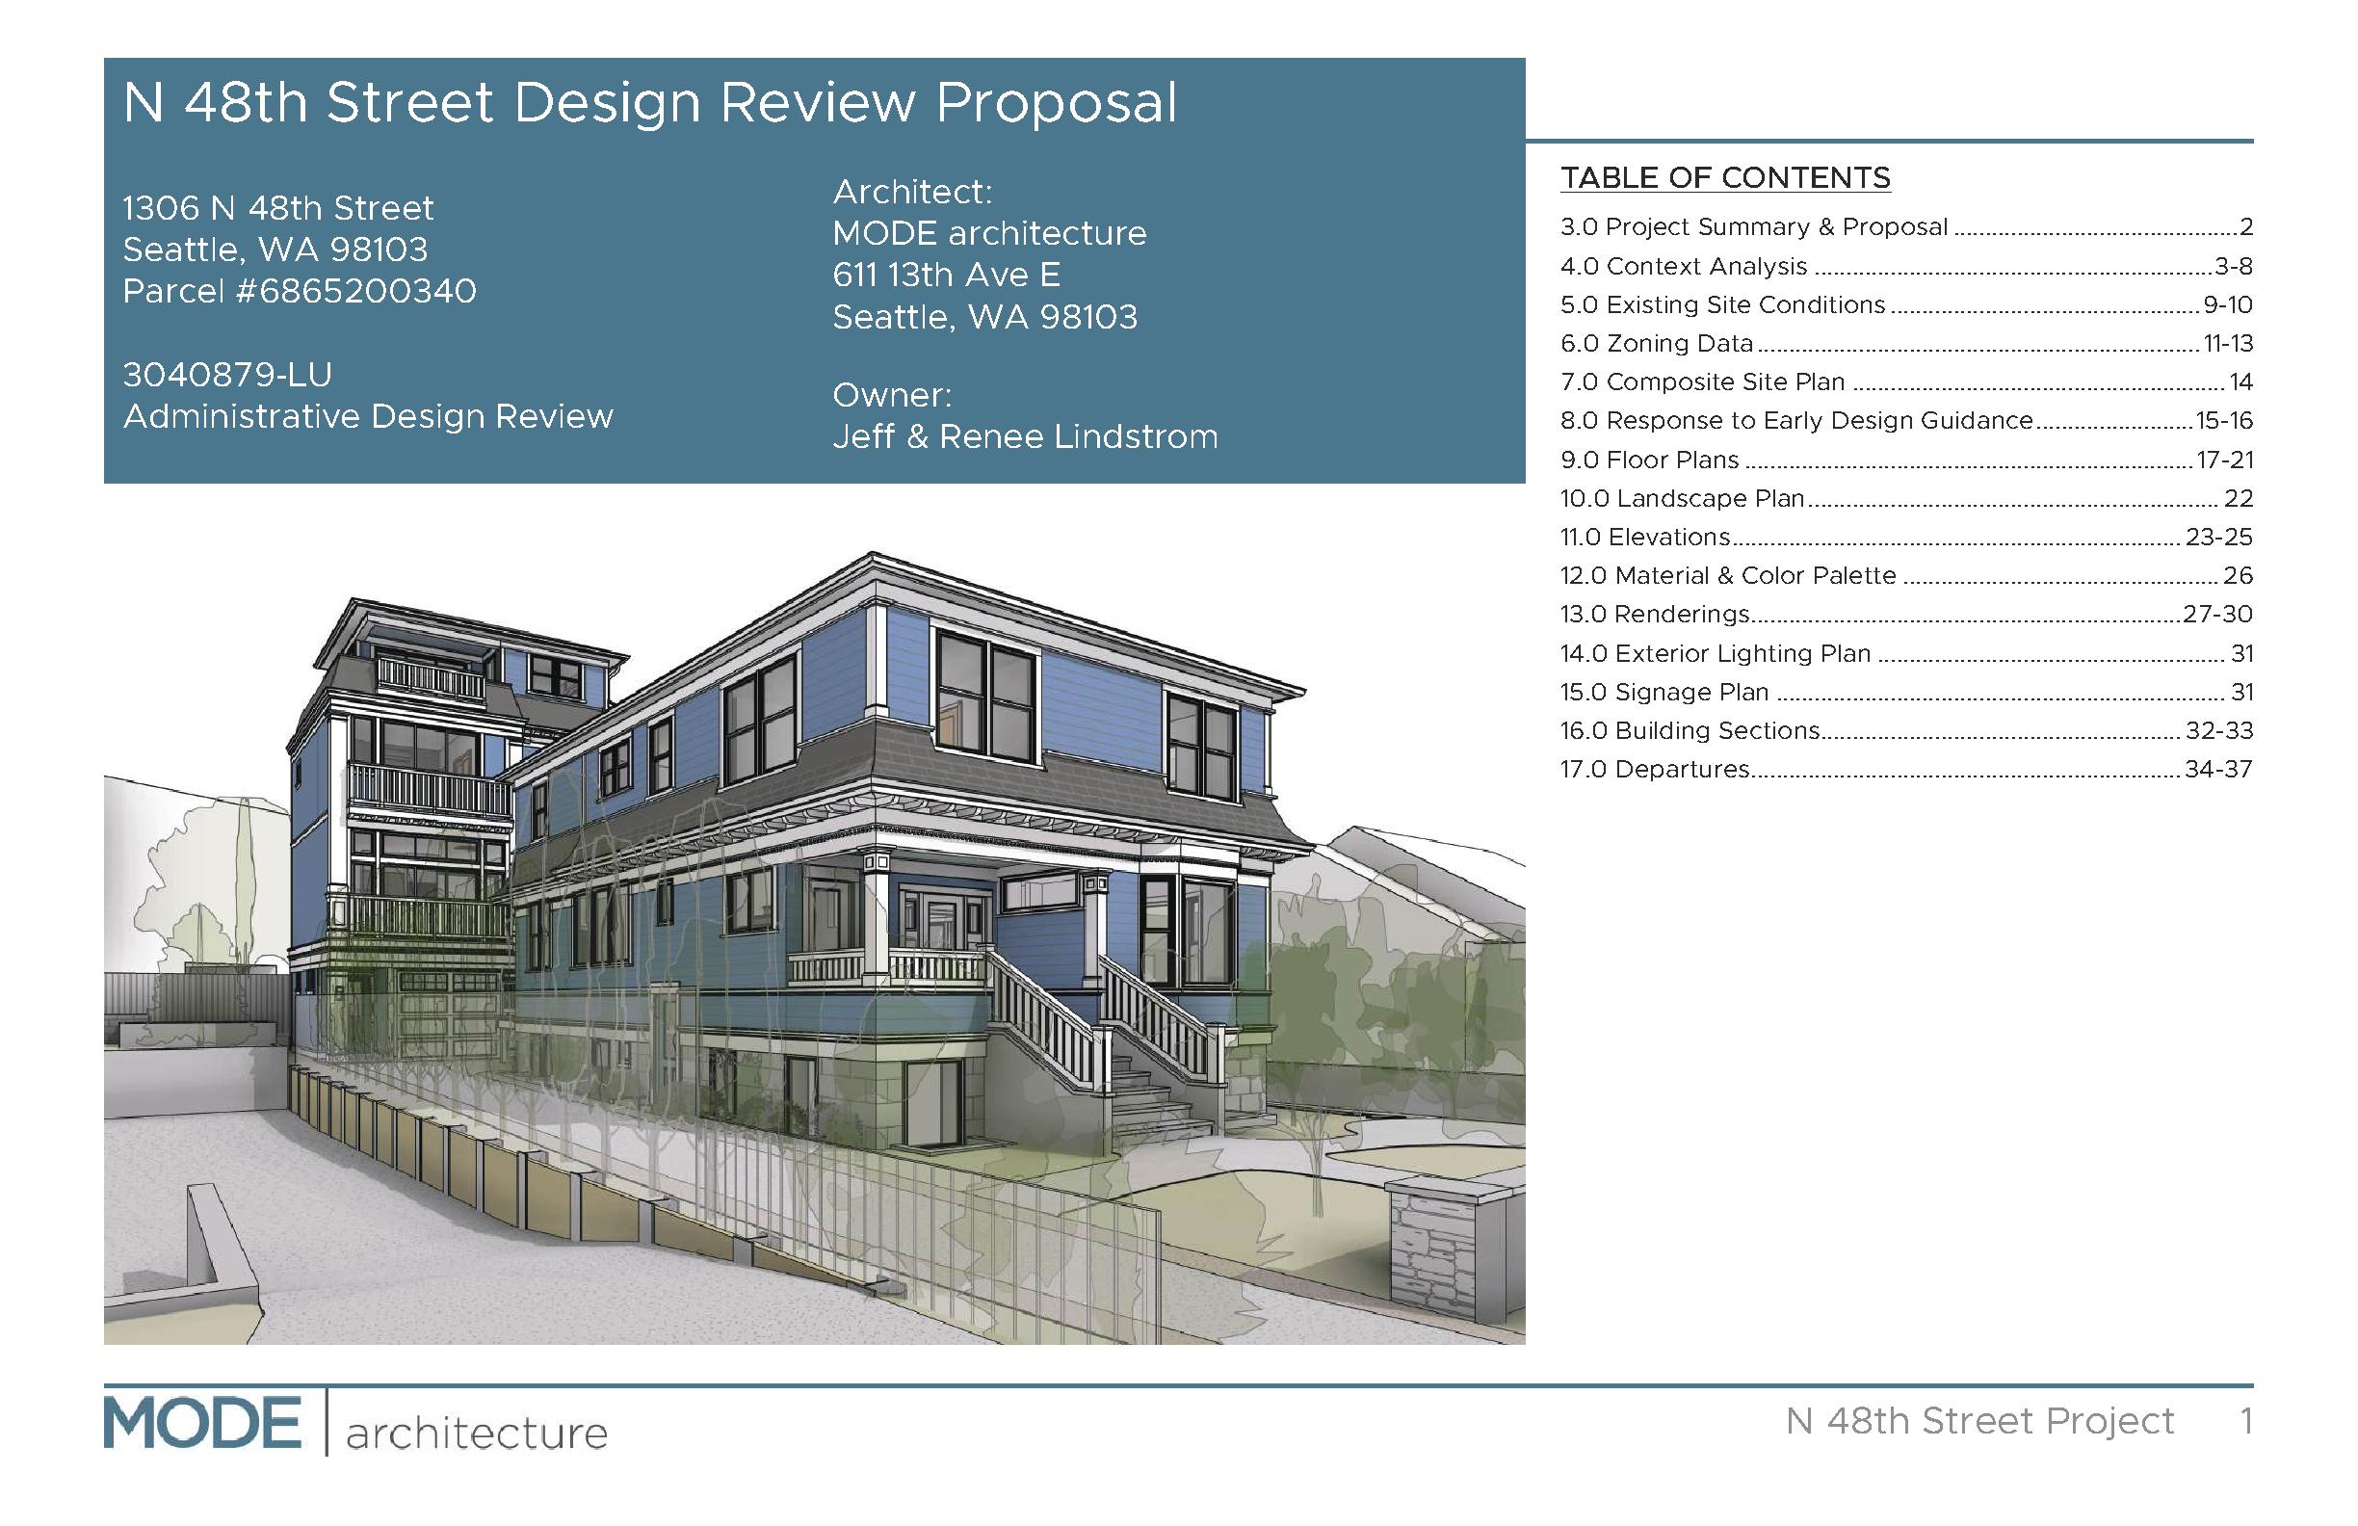Screen dimensions: 2358x1526
Task: Go to the Renderings section entry
Action: coord(1655,615)
